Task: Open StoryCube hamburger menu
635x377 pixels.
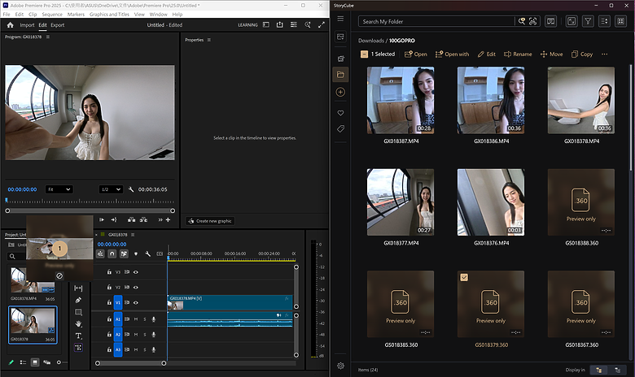Action: tap(340, 19)
